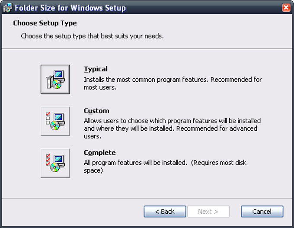Image resolution: width=294 pixels, height=228 pixels.
Task: Choose the Custom setup icon button
Action: (x=55, y=121)
